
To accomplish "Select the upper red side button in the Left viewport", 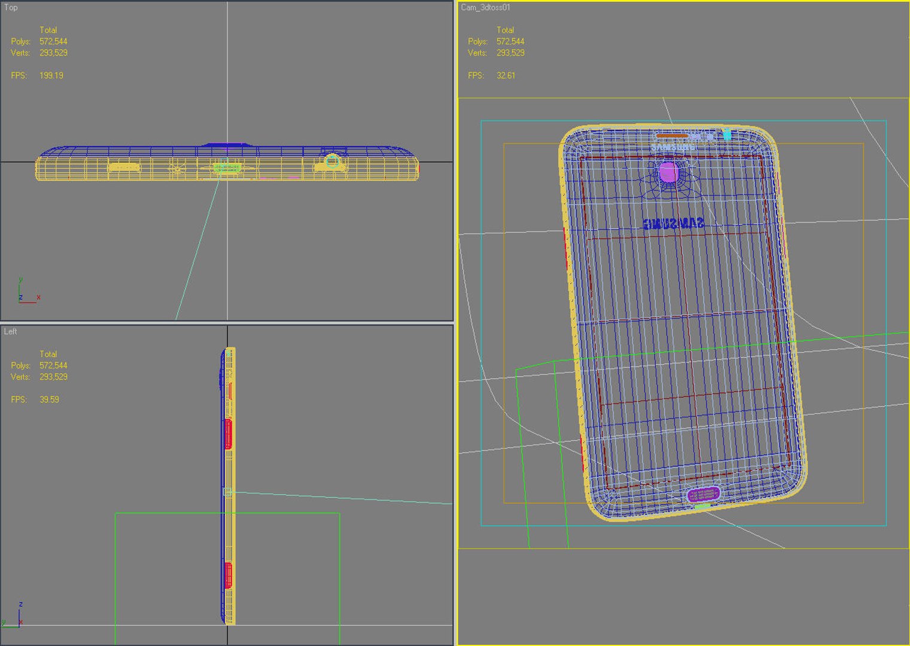I will (228, 434).
